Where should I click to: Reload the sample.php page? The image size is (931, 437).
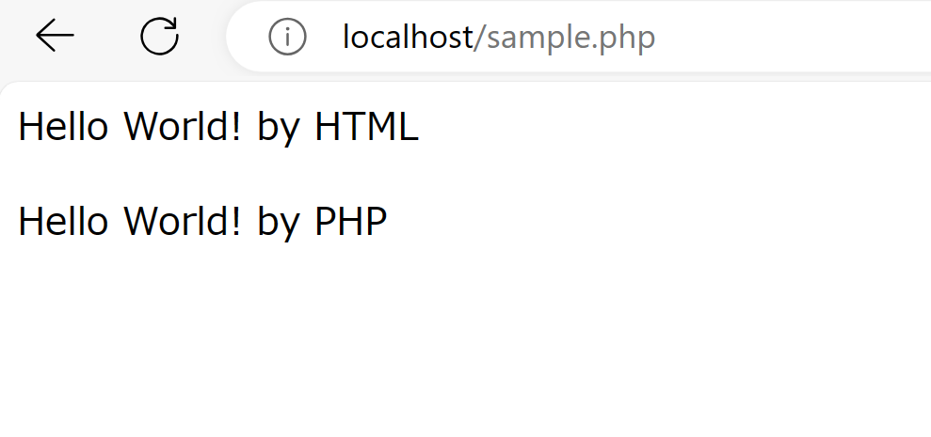tap(159, 36)
